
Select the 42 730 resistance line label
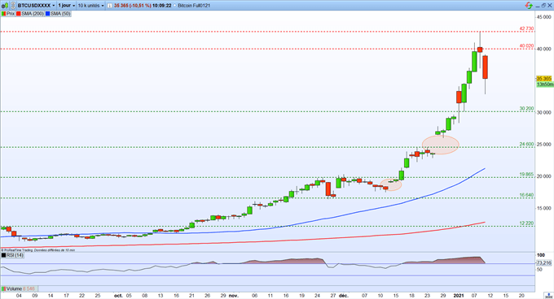click(526, 28)
